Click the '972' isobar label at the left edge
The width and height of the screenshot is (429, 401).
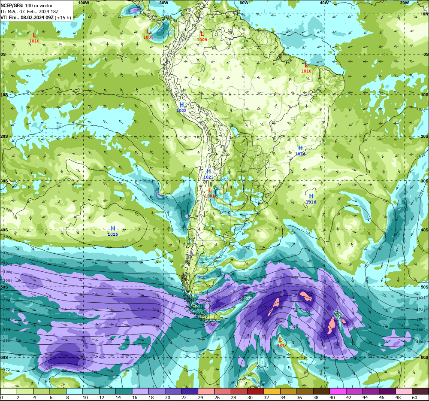coord(6,370)
